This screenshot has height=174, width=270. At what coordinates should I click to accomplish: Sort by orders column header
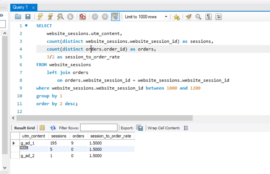[x=79, y=136]
